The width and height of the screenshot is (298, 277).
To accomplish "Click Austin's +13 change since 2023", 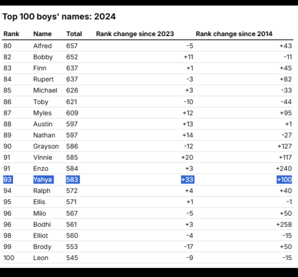I will pos(188,124).
